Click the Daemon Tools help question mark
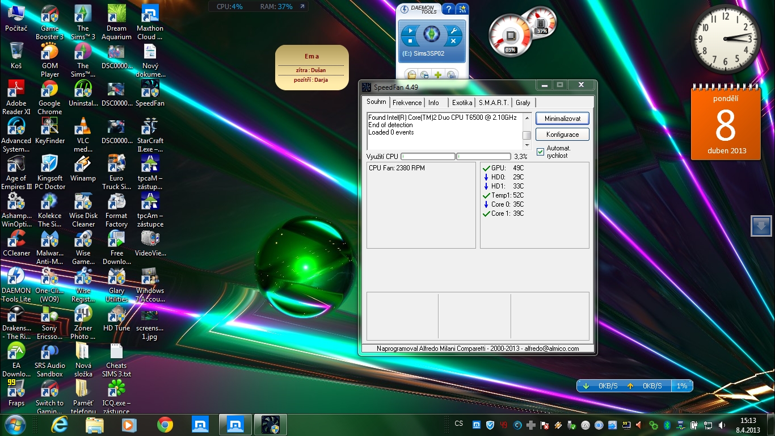 [448, 9]
